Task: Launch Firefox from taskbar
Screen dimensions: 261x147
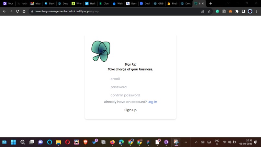Action: tap(112, 142)
